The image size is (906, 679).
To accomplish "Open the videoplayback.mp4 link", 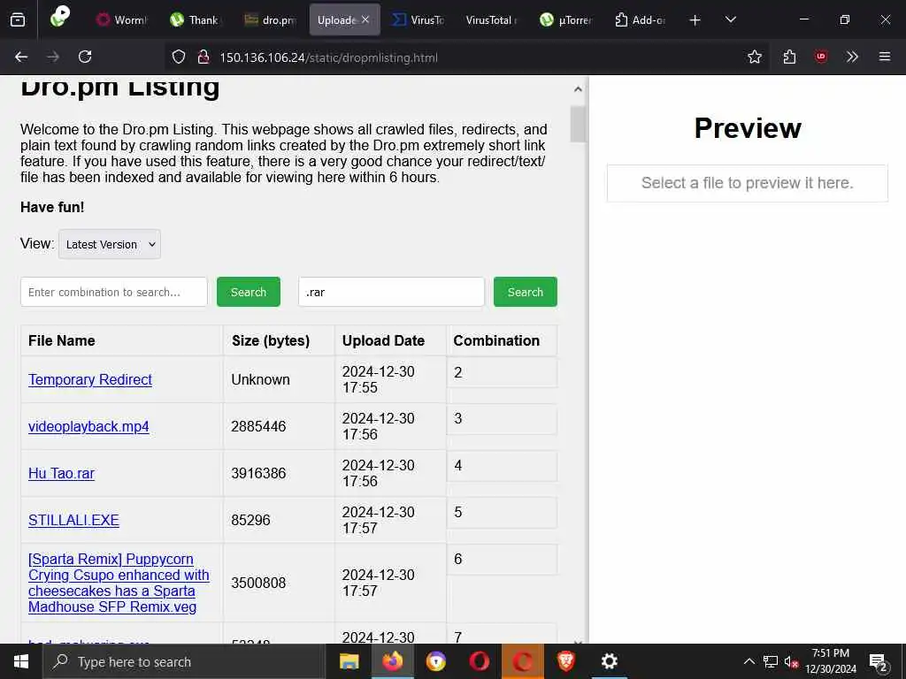I will click(x=88, y=426).
